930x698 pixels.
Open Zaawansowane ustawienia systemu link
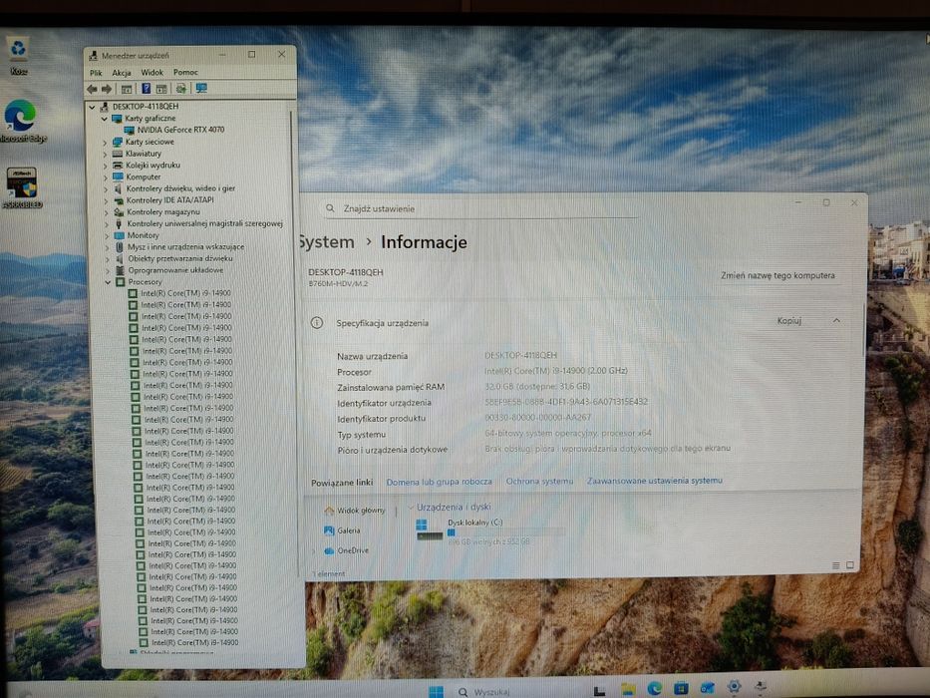[655, 481]
